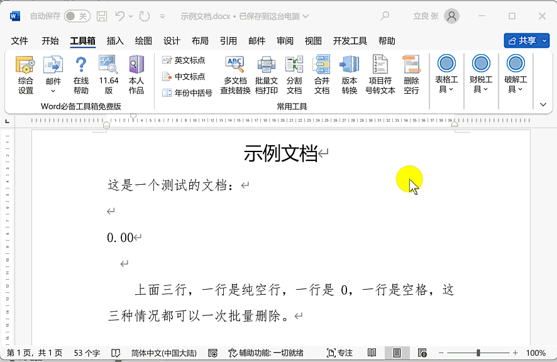Select the 合并文档 tool
This screenshot has width=557, height=362.
[322, 75]
